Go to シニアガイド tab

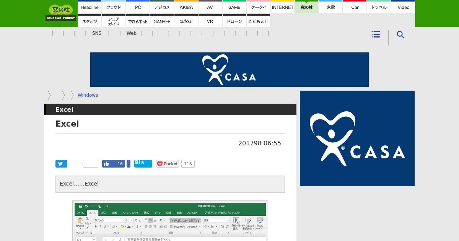[x=114, y=21]
